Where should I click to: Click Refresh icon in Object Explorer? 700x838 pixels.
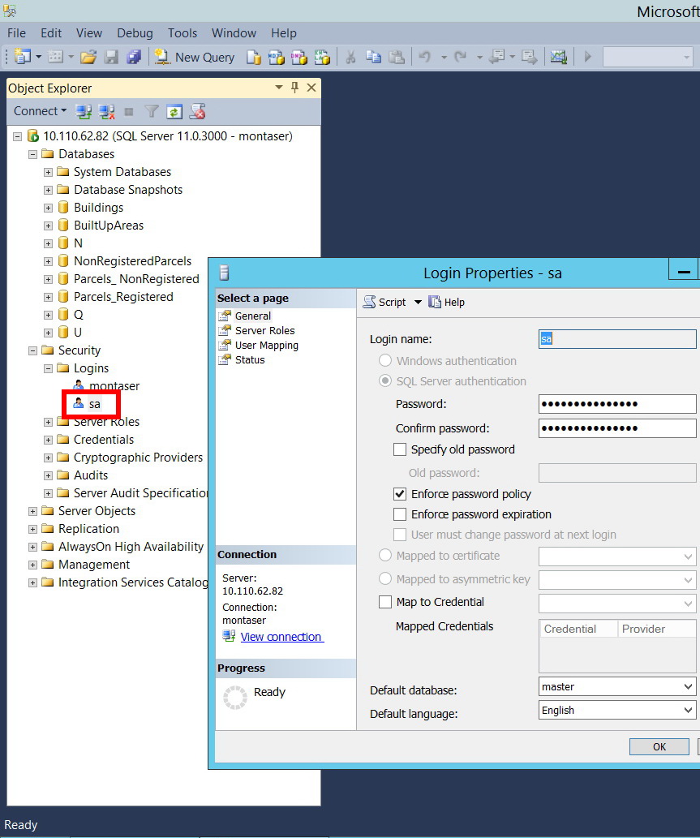(x=174, y=112)
